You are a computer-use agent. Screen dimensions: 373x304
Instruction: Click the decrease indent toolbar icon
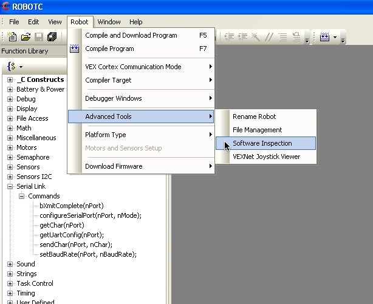[x=229, y=37]
